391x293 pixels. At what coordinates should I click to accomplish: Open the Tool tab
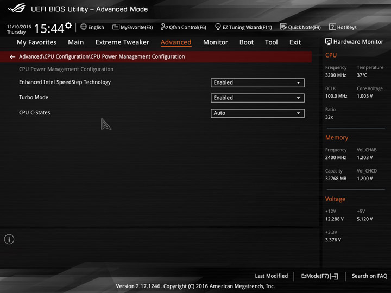[x=272, y=42]
